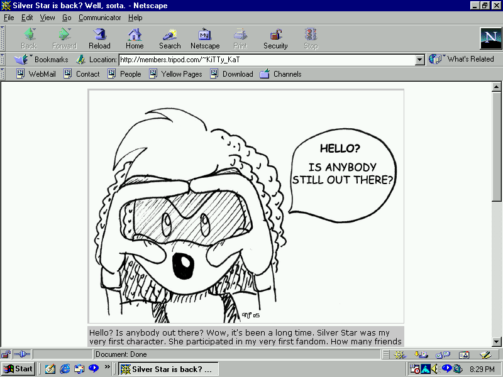This screenshot has width=503, height=377.
Task: Open the volume speaker tray icon
Action: pyautogui.click(x=434, y=369)
